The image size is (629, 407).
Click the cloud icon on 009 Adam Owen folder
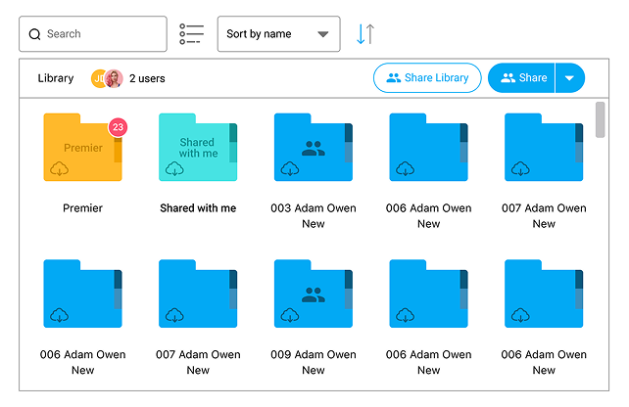(x=290, y=315)
